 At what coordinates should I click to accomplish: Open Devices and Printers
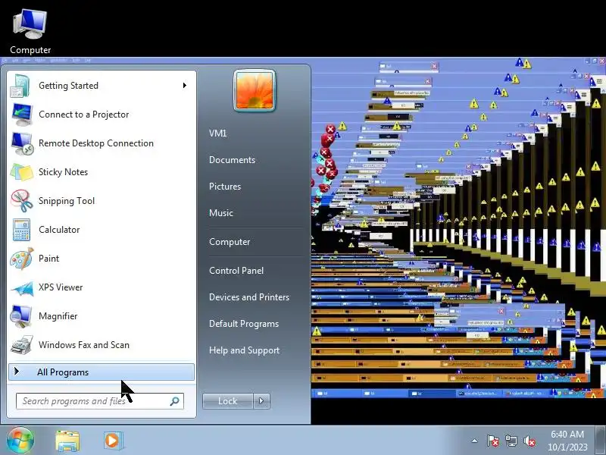(249, 297)
